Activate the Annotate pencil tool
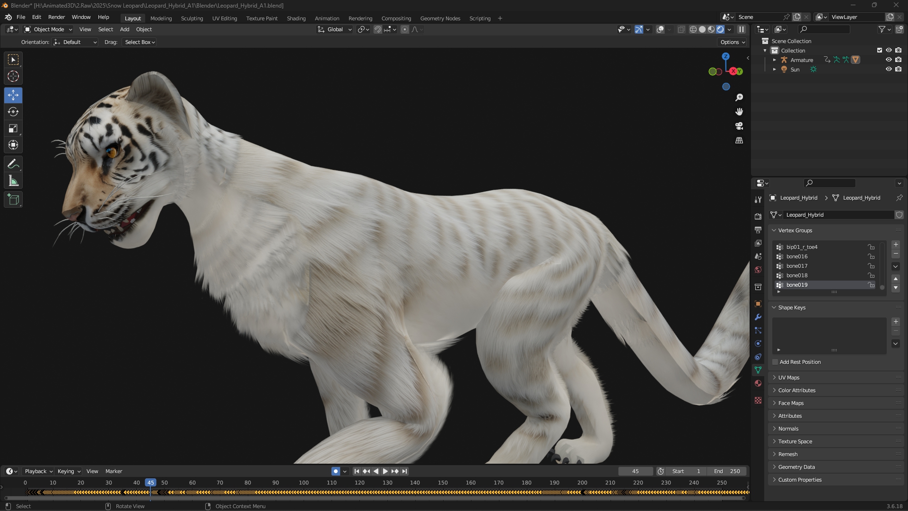 pyautogui.click(x=13, y=164)
